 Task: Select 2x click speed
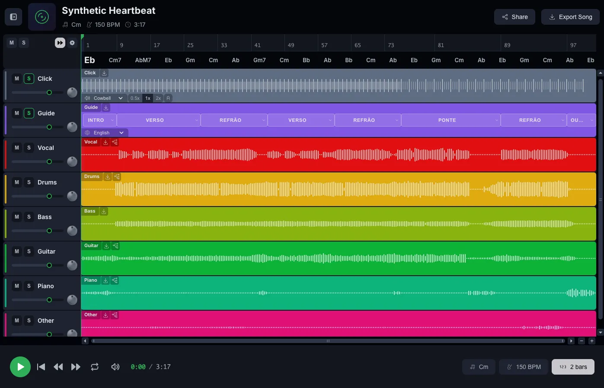pyautogui.click(x=158, y=98)
